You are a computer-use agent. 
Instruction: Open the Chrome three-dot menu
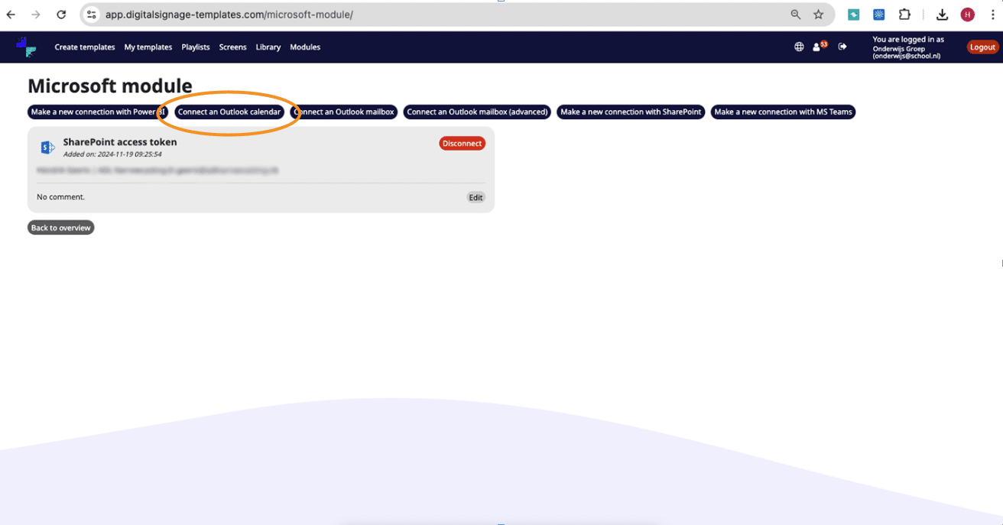pos(992,15)
